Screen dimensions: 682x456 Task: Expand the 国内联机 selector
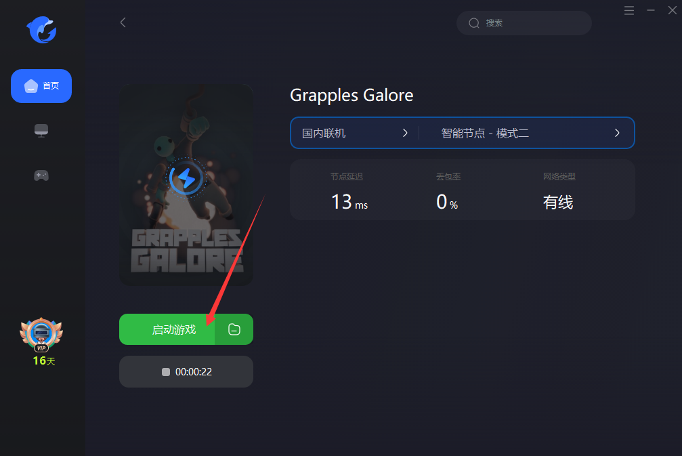click(x=355, y=133)
